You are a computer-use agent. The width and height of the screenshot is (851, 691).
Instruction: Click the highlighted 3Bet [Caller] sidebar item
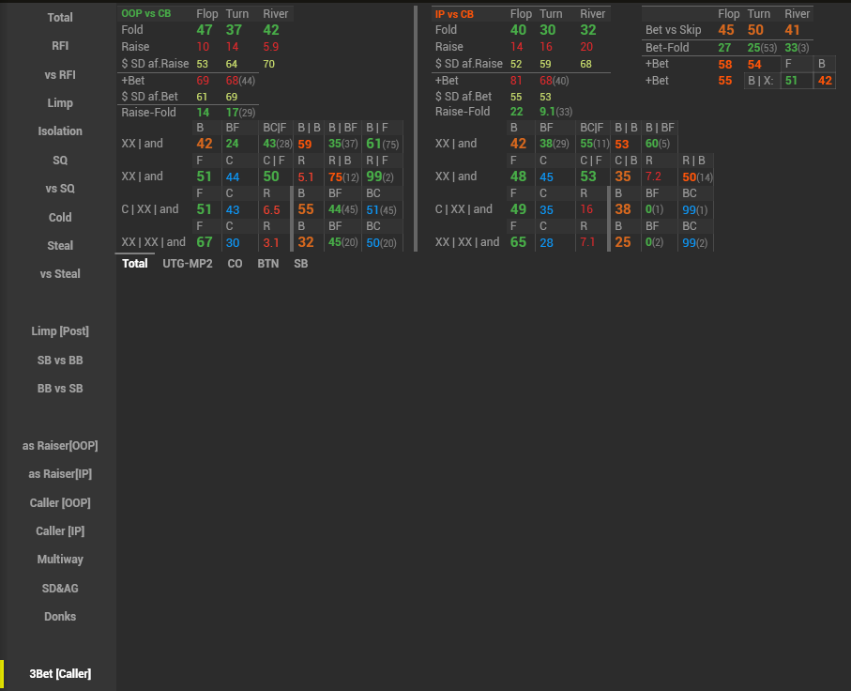tap(60, 674)
